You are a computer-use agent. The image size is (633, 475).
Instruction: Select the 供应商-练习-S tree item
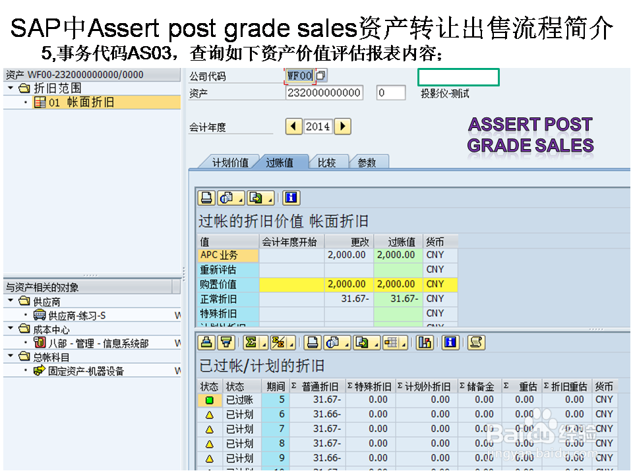click(x=76, y=315)
